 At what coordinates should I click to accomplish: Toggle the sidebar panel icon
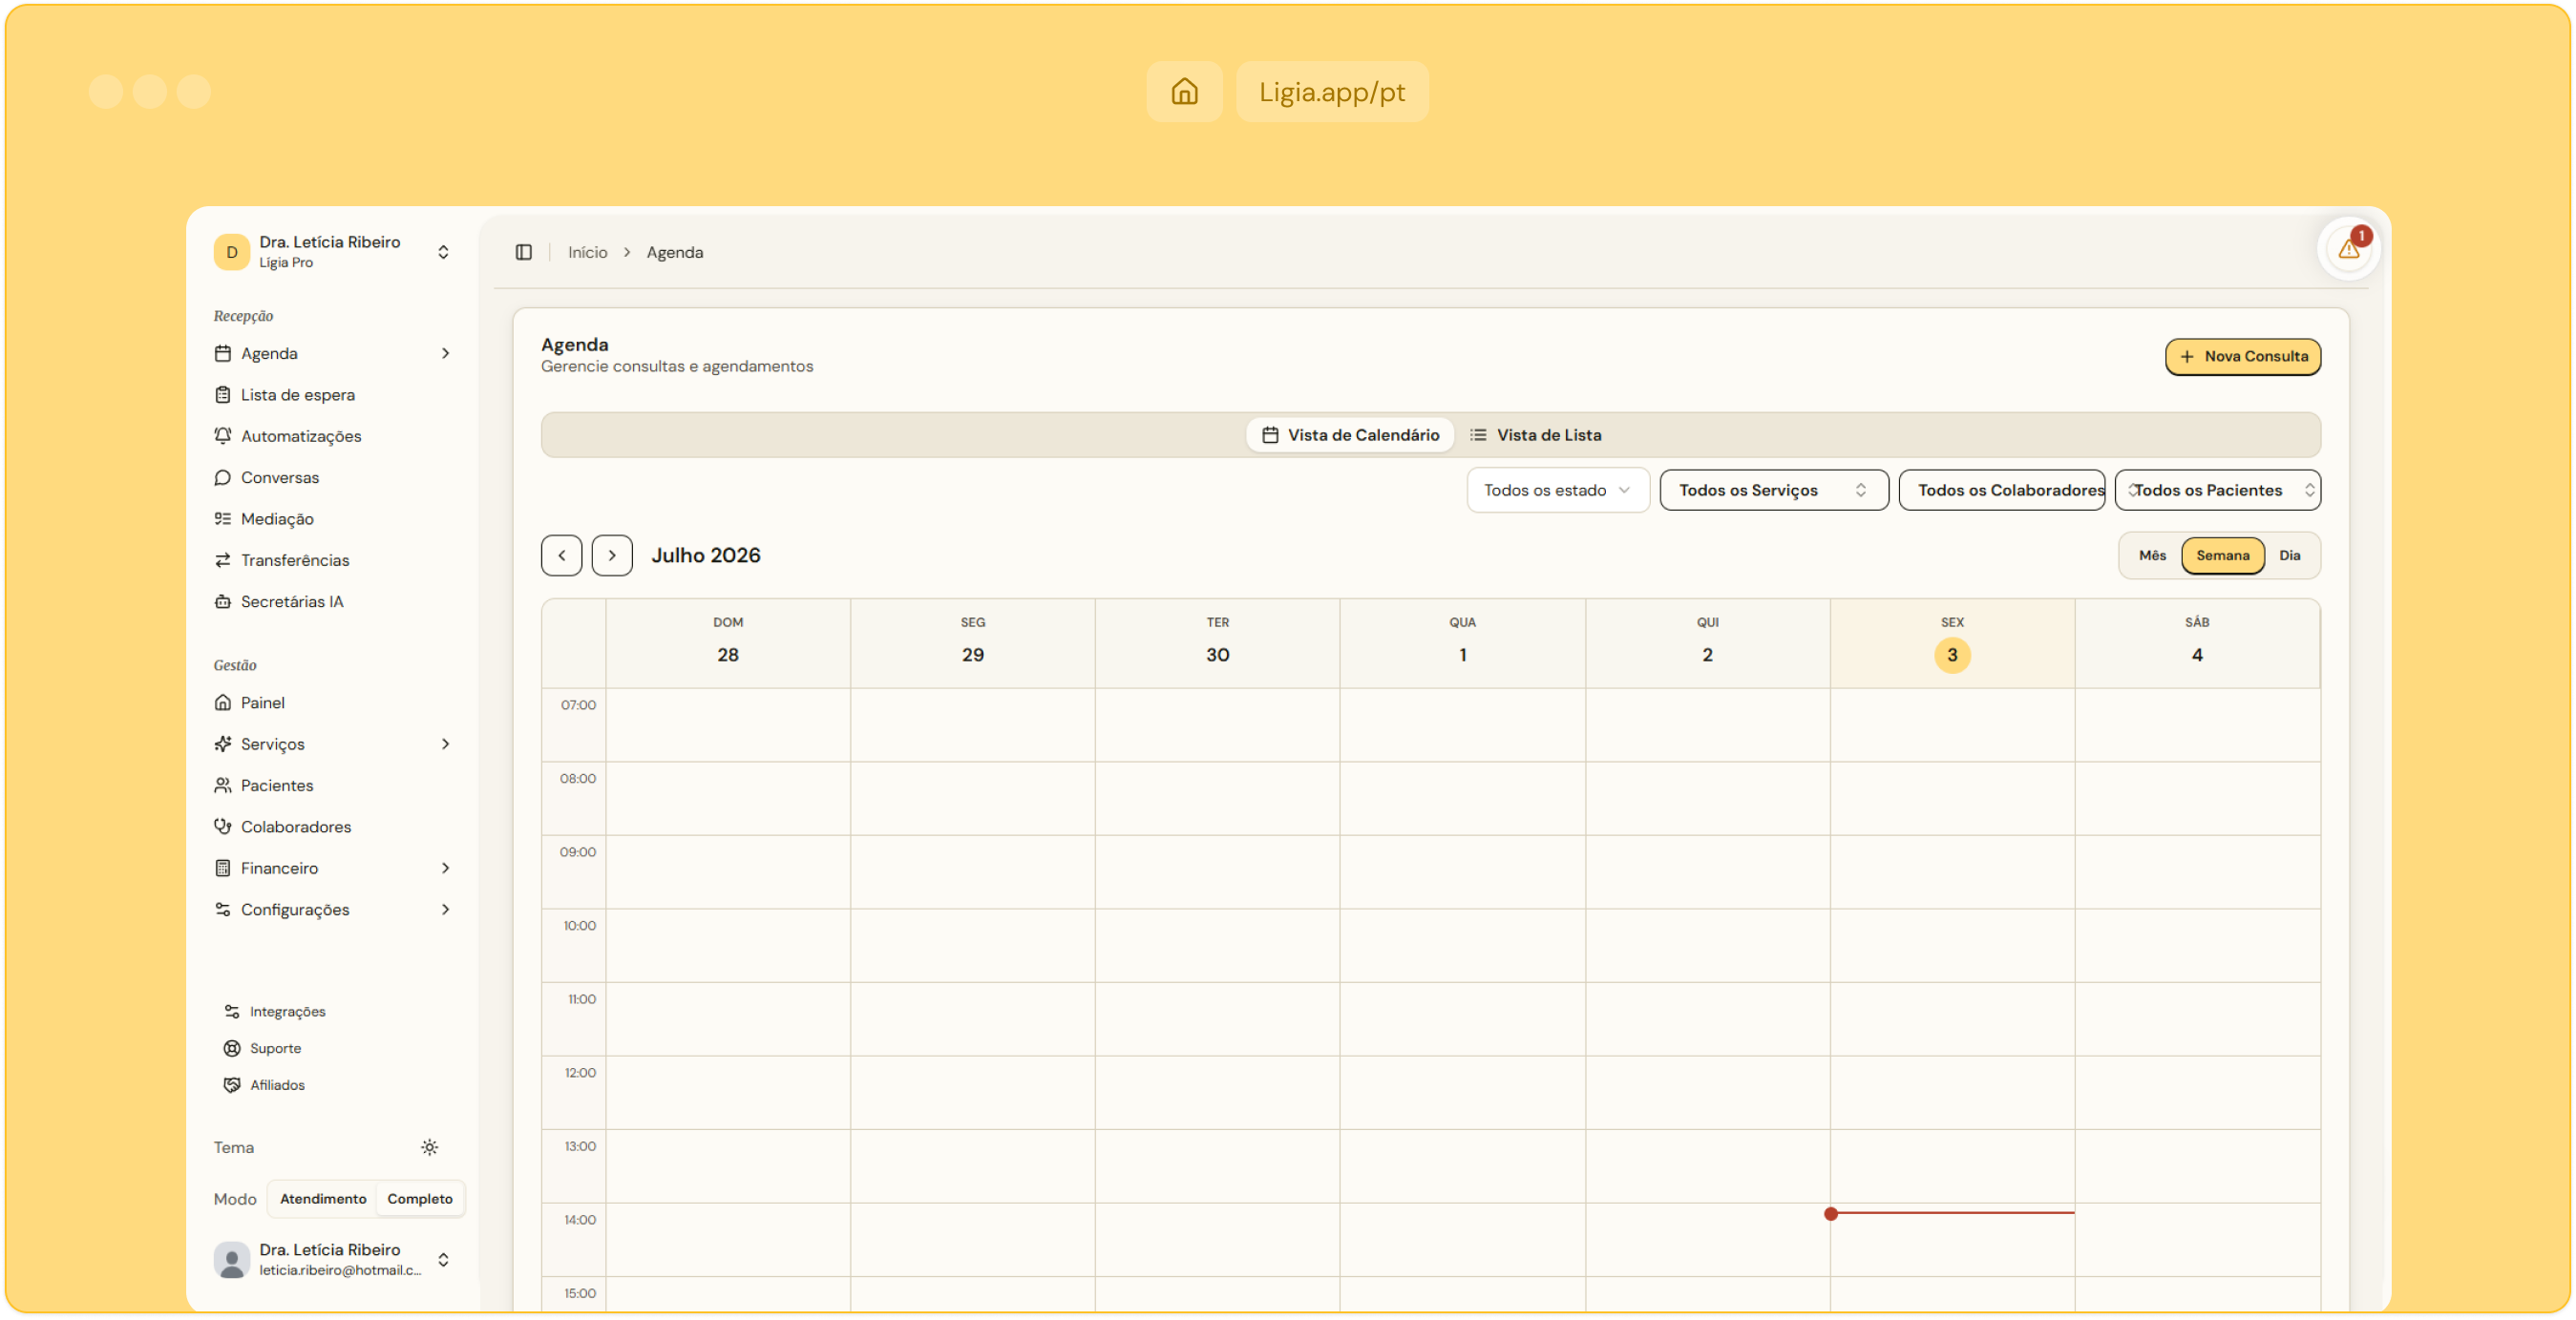coord(523,252)
